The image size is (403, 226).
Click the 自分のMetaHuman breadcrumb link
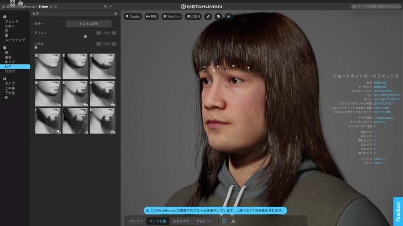click(21, 7)
